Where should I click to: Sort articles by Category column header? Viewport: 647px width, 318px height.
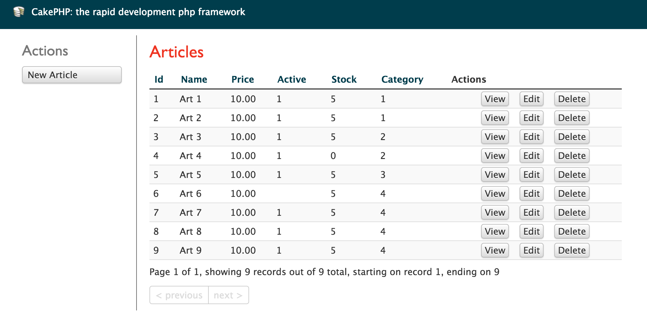coord(402,79)
